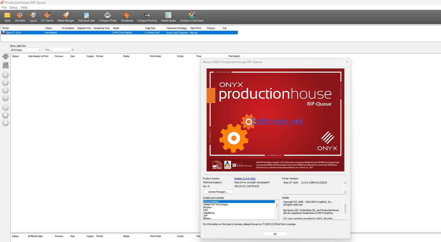Click the Elapsed Time column header
This screenshot has height=242, width=441.
click(x=84, y=28)
